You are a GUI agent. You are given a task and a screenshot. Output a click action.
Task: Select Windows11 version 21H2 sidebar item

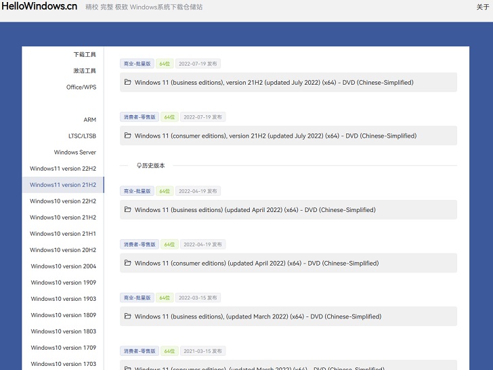tap(63, 185)
